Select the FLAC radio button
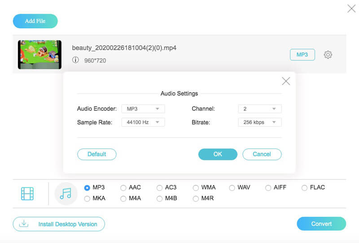The width and height of the screenshot is (359, 243). coord(304,188)
